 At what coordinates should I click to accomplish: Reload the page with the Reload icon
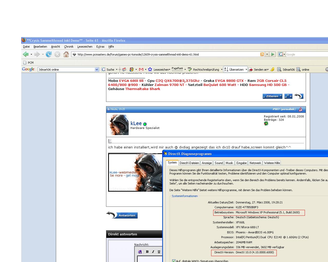pyautogui.click(x=49, y=54)
